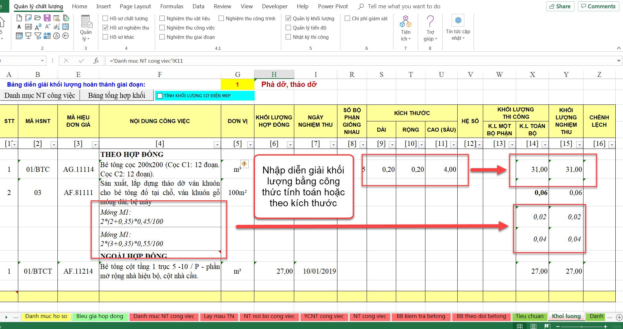Open the Quản lý dropdown in ribbon
623x329 pixels.
[86, 35]
